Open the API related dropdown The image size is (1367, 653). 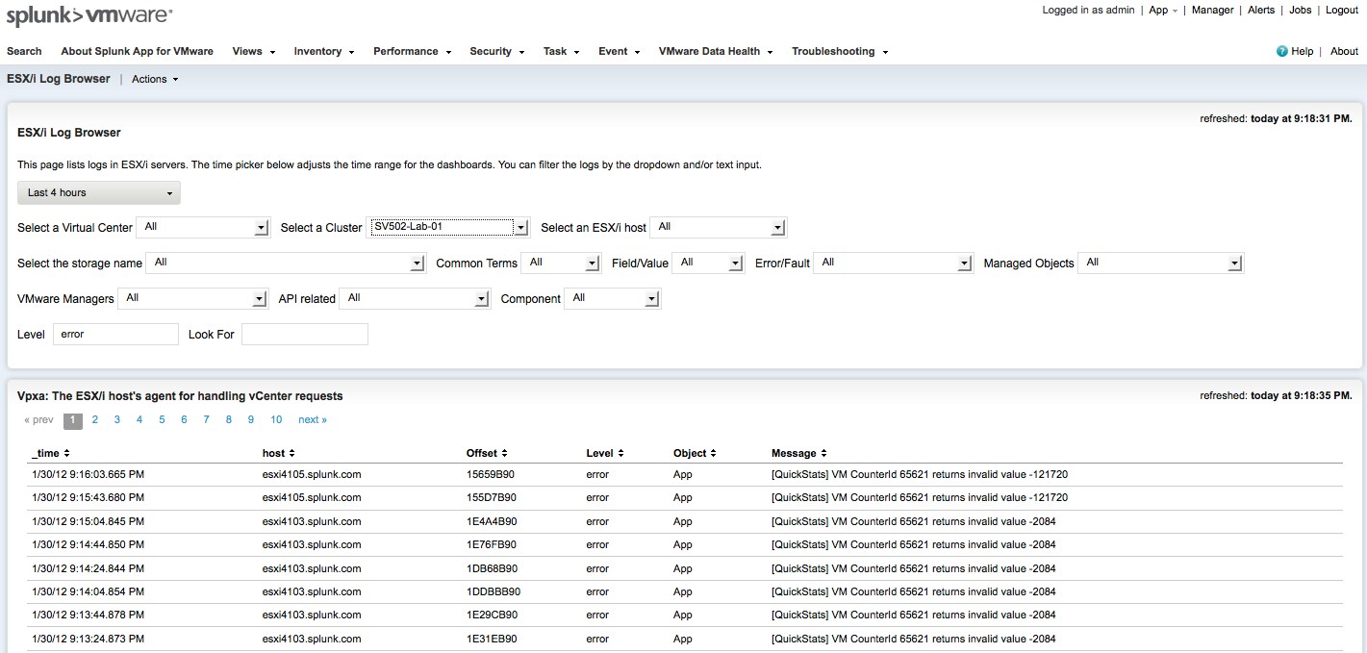[416, 299]
